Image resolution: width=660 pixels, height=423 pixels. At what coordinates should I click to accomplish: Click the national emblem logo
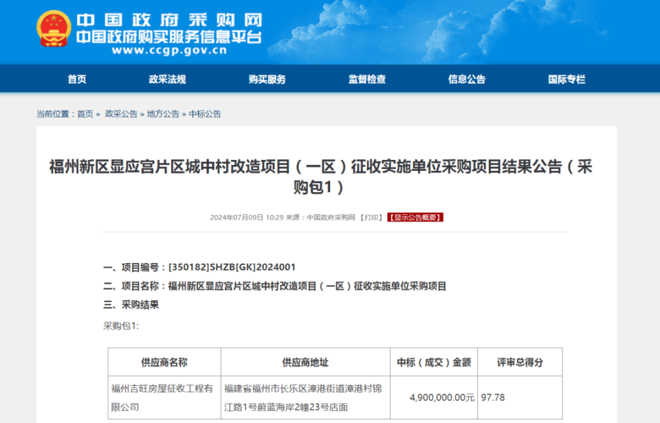pyautogui.click(x=54, y=29)
